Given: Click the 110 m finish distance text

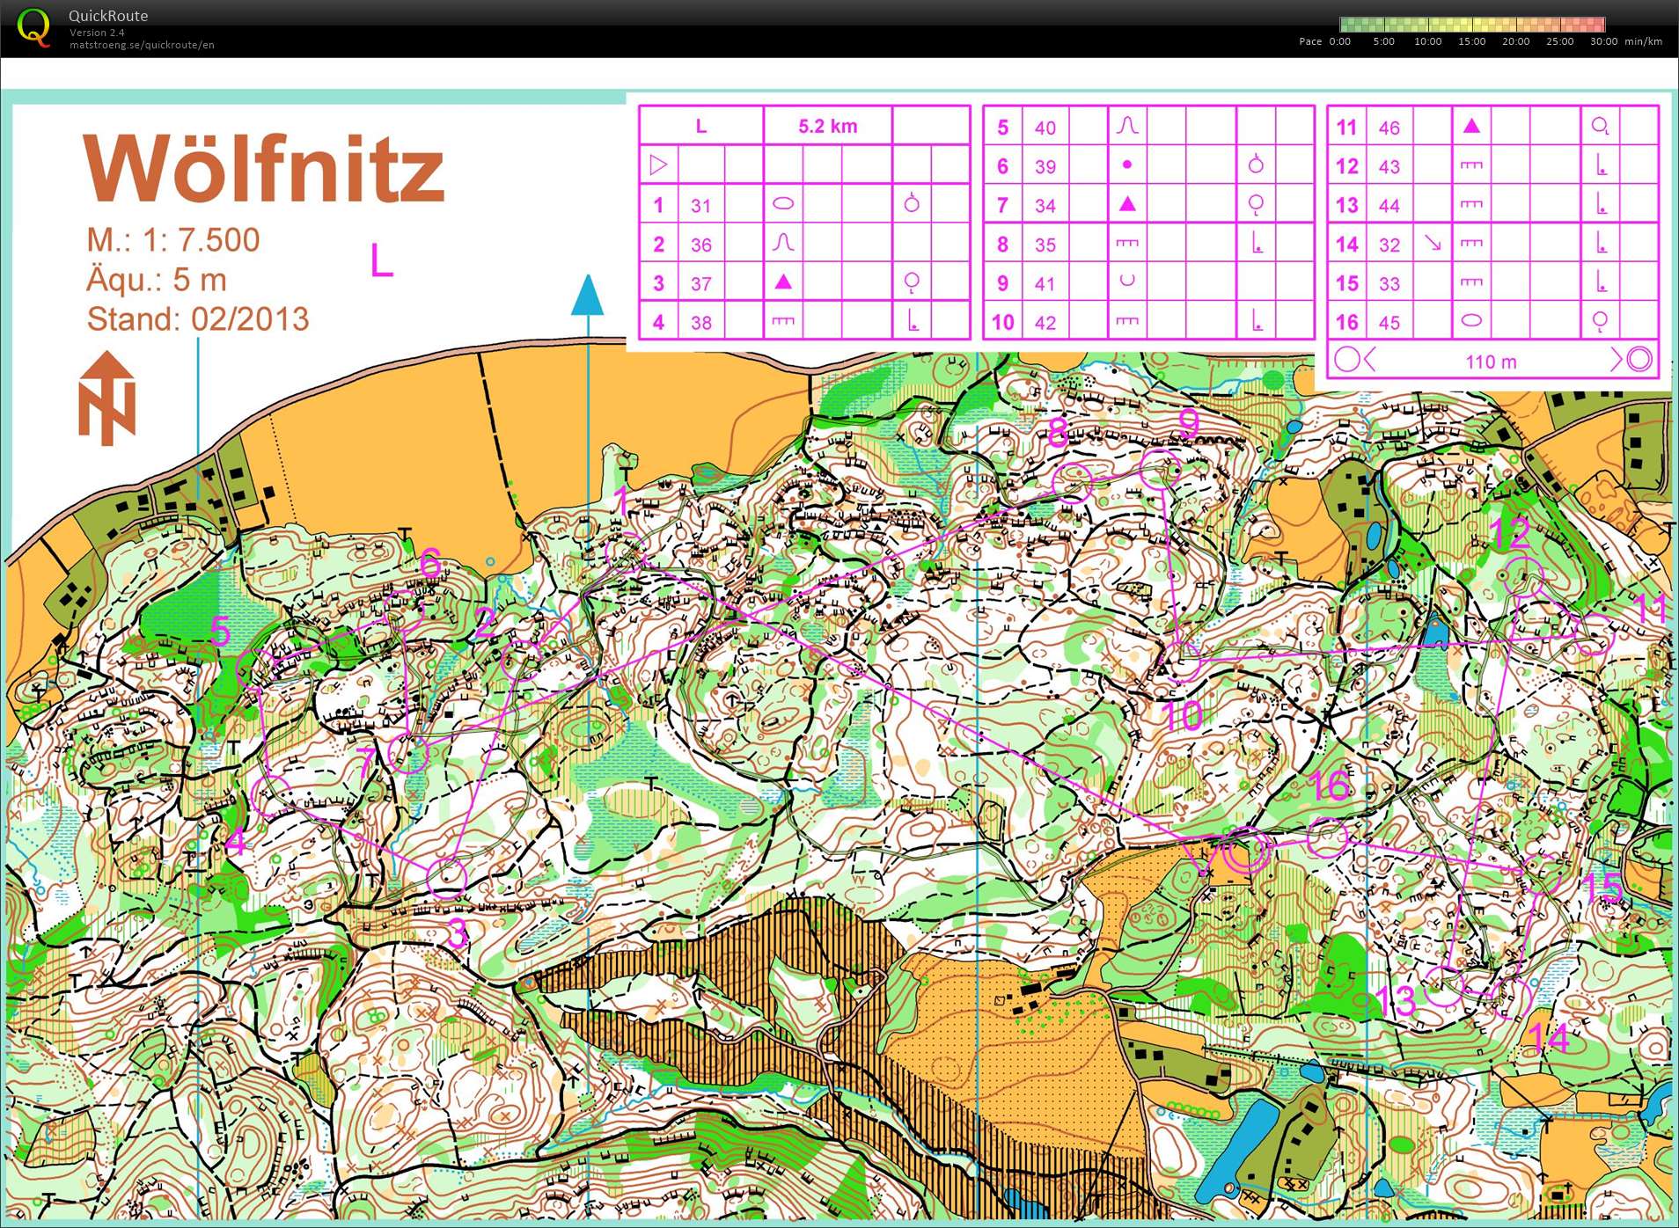Looking at the screenshot, I should click(1491, 362).
